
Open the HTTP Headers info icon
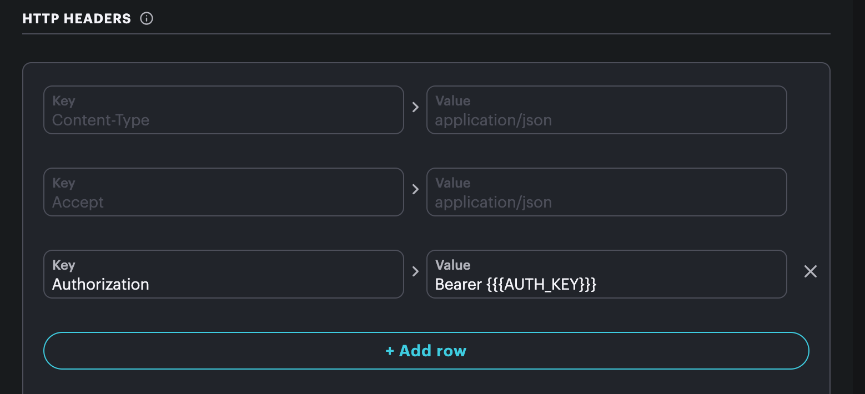(x=147, y=18)
